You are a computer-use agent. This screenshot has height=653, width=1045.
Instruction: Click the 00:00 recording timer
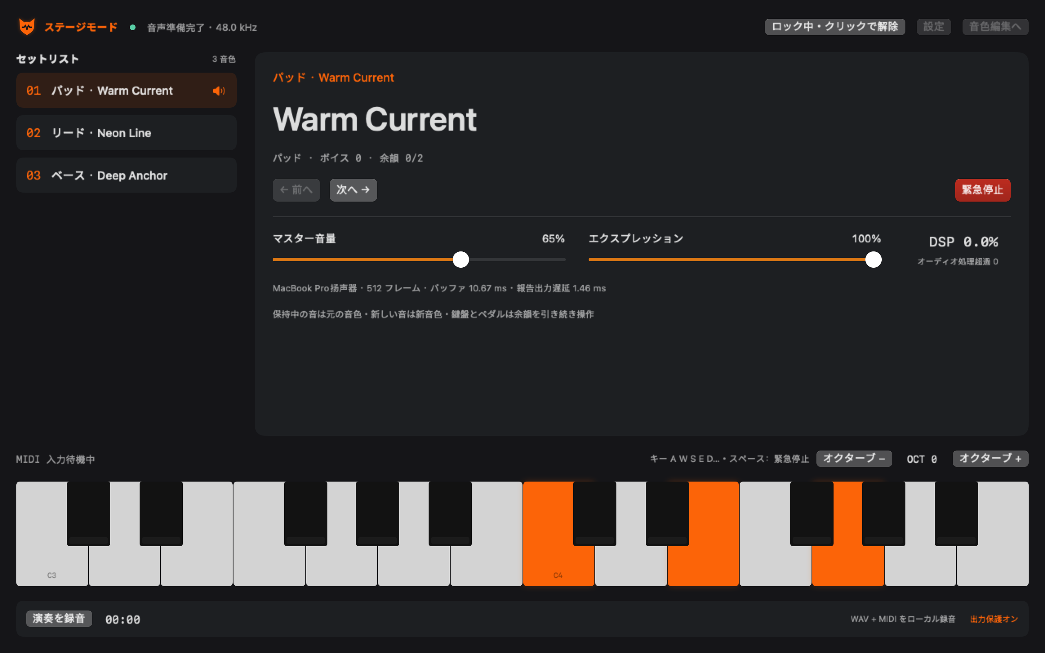click(122, 619)
